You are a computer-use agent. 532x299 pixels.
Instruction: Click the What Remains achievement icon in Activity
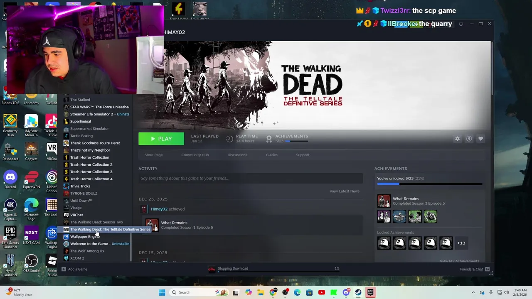152,225
